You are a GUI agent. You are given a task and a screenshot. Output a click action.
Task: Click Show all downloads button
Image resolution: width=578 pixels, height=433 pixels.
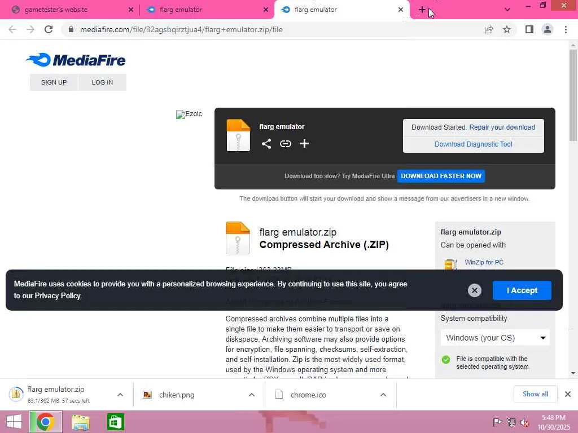535,394
